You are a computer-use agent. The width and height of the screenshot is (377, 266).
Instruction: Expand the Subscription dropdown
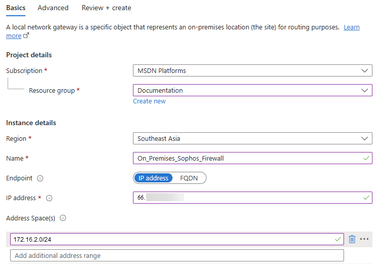point(252,71)
